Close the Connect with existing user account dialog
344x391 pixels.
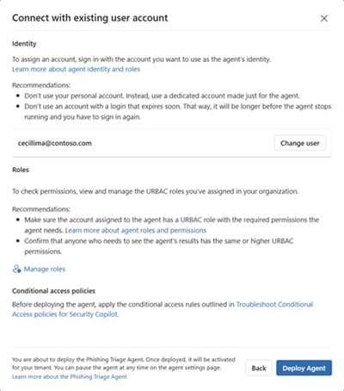324,18
